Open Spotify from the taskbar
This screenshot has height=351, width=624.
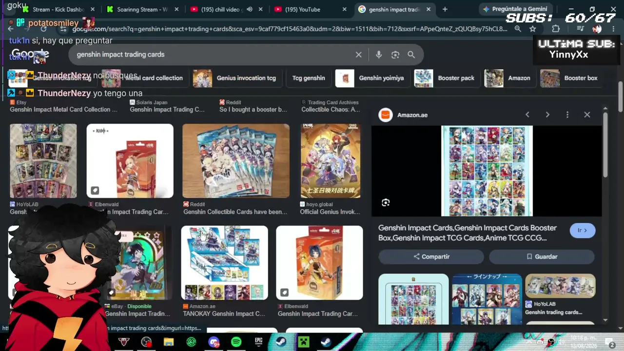pos(236,342)
